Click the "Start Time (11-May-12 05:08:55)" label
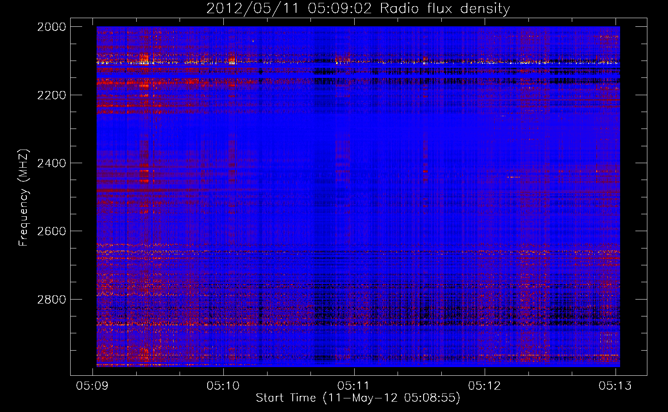This screenshot has width=668, height=412. [x=358, y=398]
